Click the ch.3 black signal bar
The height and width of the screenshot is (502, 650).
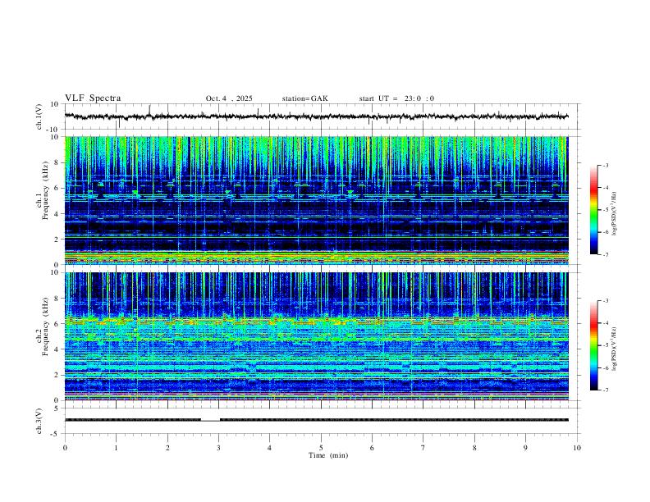tap(317, 420)
